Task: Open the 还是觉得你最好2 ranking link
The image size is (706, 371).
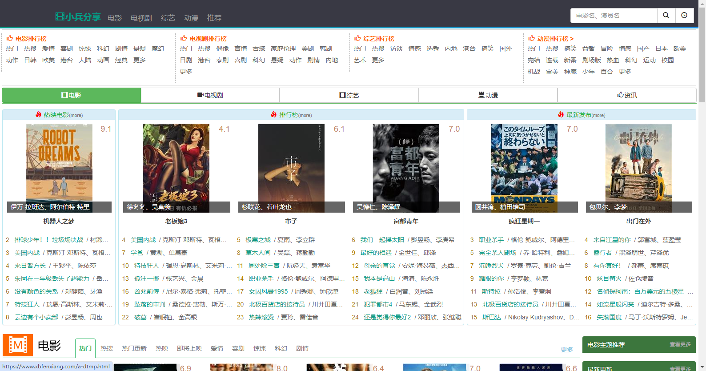Action: point(387,317)
